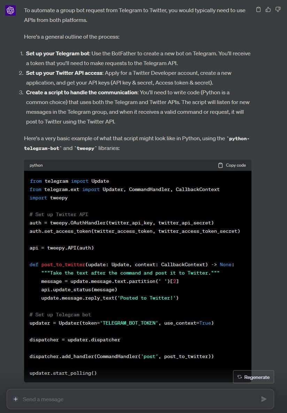
Task: Click the Copy code label
Action: click(x=236, y=165)
